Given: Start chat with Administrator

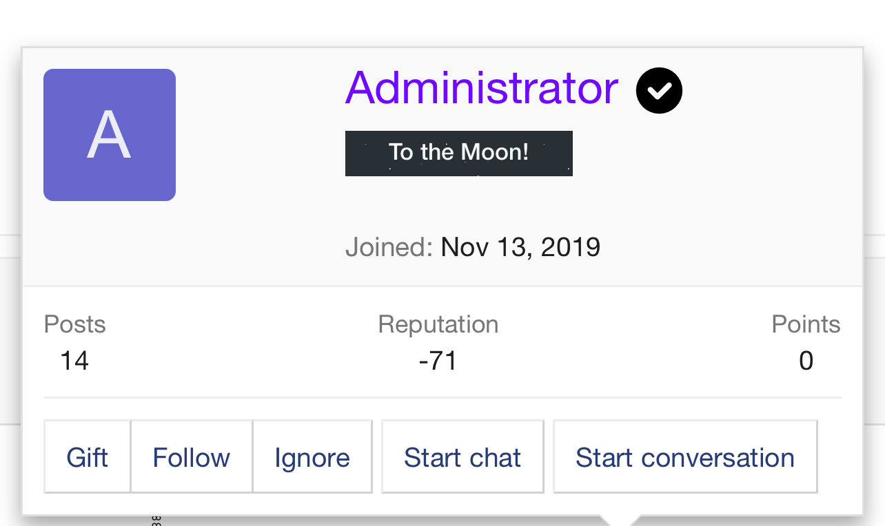Looking at the screenshot, I should (x=462, y=457).
